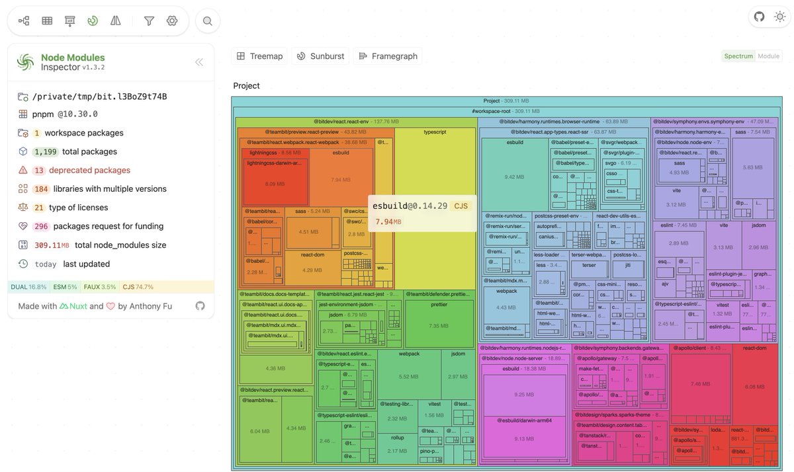Select the @apollo/client 7.46 MB block
The height and width of the screenshot is (472, 794).
[699, 383]
